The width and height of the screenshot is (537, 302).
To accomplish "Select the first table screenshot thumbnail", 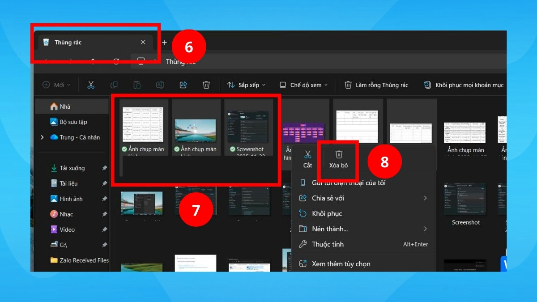I will click(x=143, y=125).
